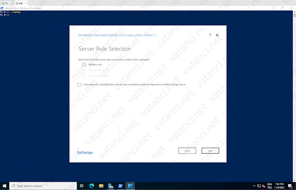Click the Exchange logo text
The image size is (296, 190).
coord(85,153)
